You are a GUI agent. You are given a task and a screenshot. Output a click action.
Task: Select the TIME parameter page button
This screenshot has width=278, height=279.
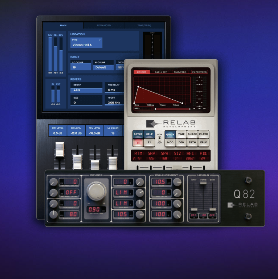coord(181,134)
